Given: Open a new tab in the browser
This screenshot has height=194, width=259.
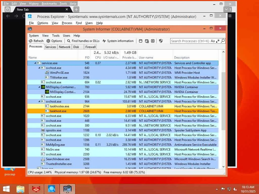Looking at the screenshot, I should (76, 9).
